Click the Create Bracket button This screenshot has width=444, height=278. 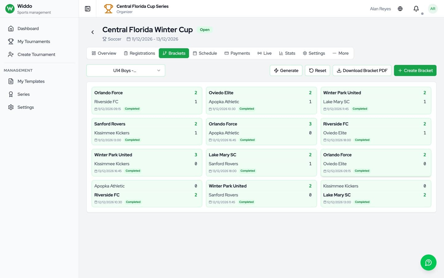click(415, 70)
